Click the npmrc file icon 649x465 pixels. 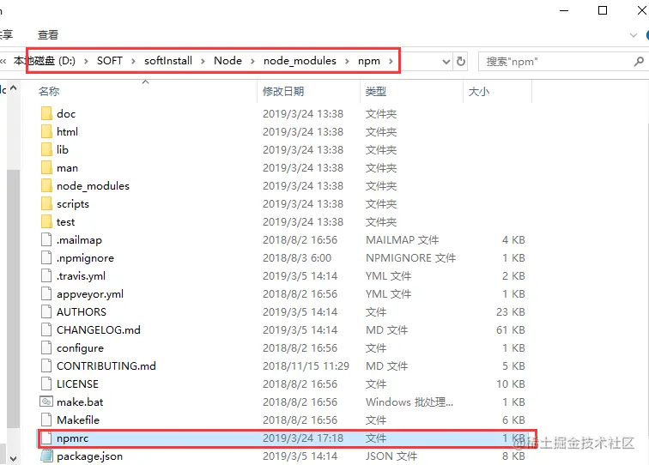[46, 438]
